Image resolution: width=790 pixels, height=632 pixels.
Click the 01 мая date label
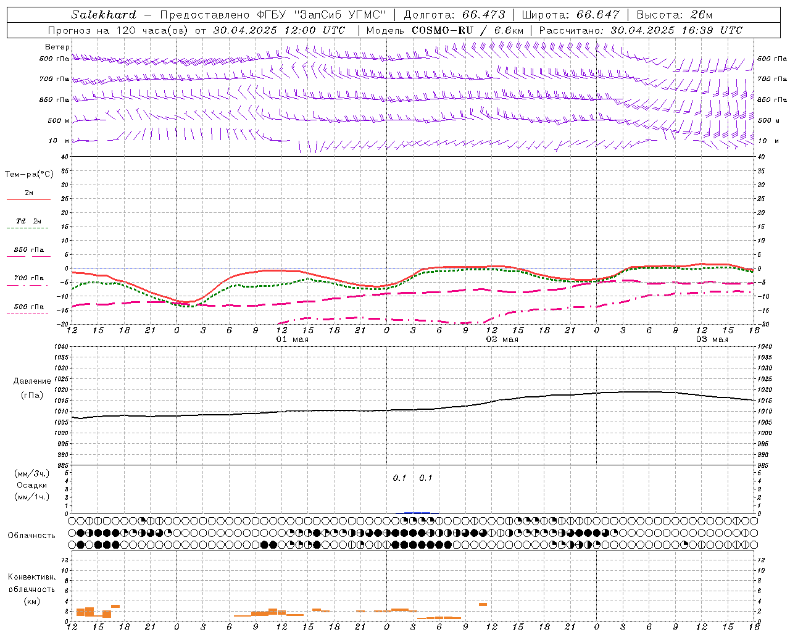click(293, 339)
